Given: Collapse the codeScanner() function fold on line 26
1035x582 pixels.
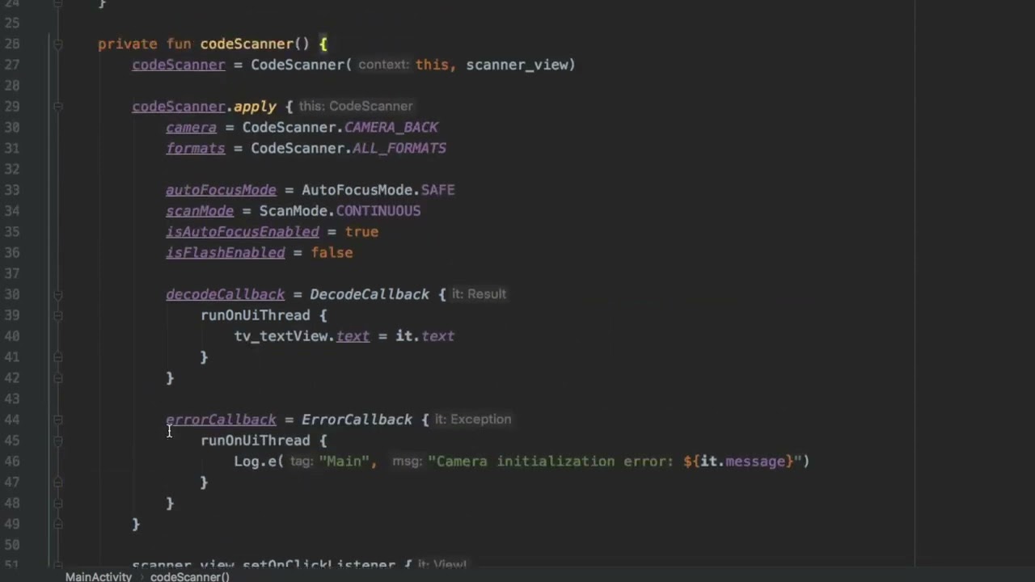Looking at the screenshot, I should pyautogui.click(x=57, y=44).
